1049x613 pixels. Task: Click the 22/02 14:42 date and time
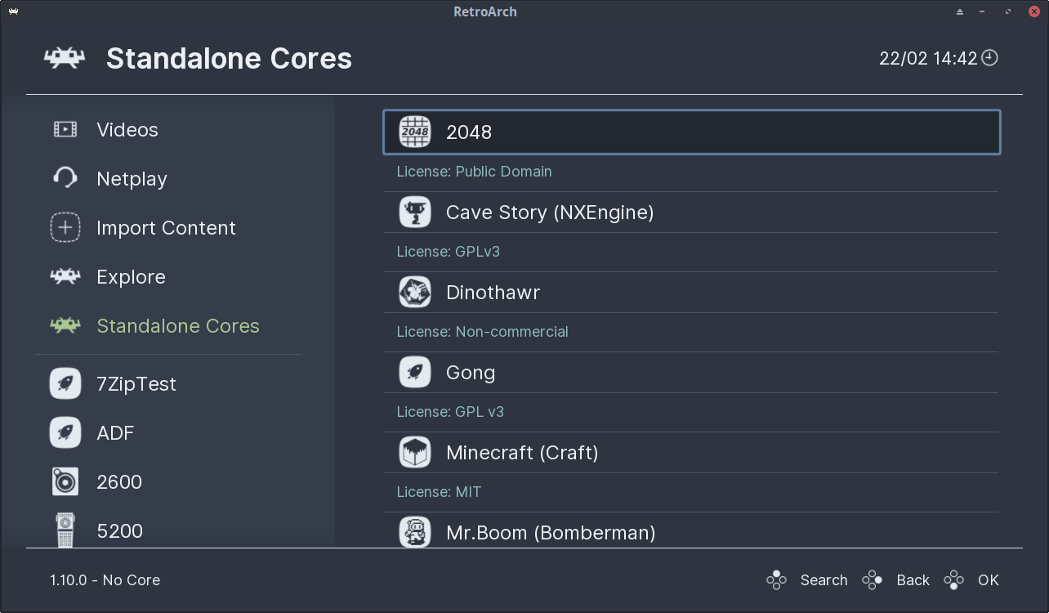tap(928, 59)
